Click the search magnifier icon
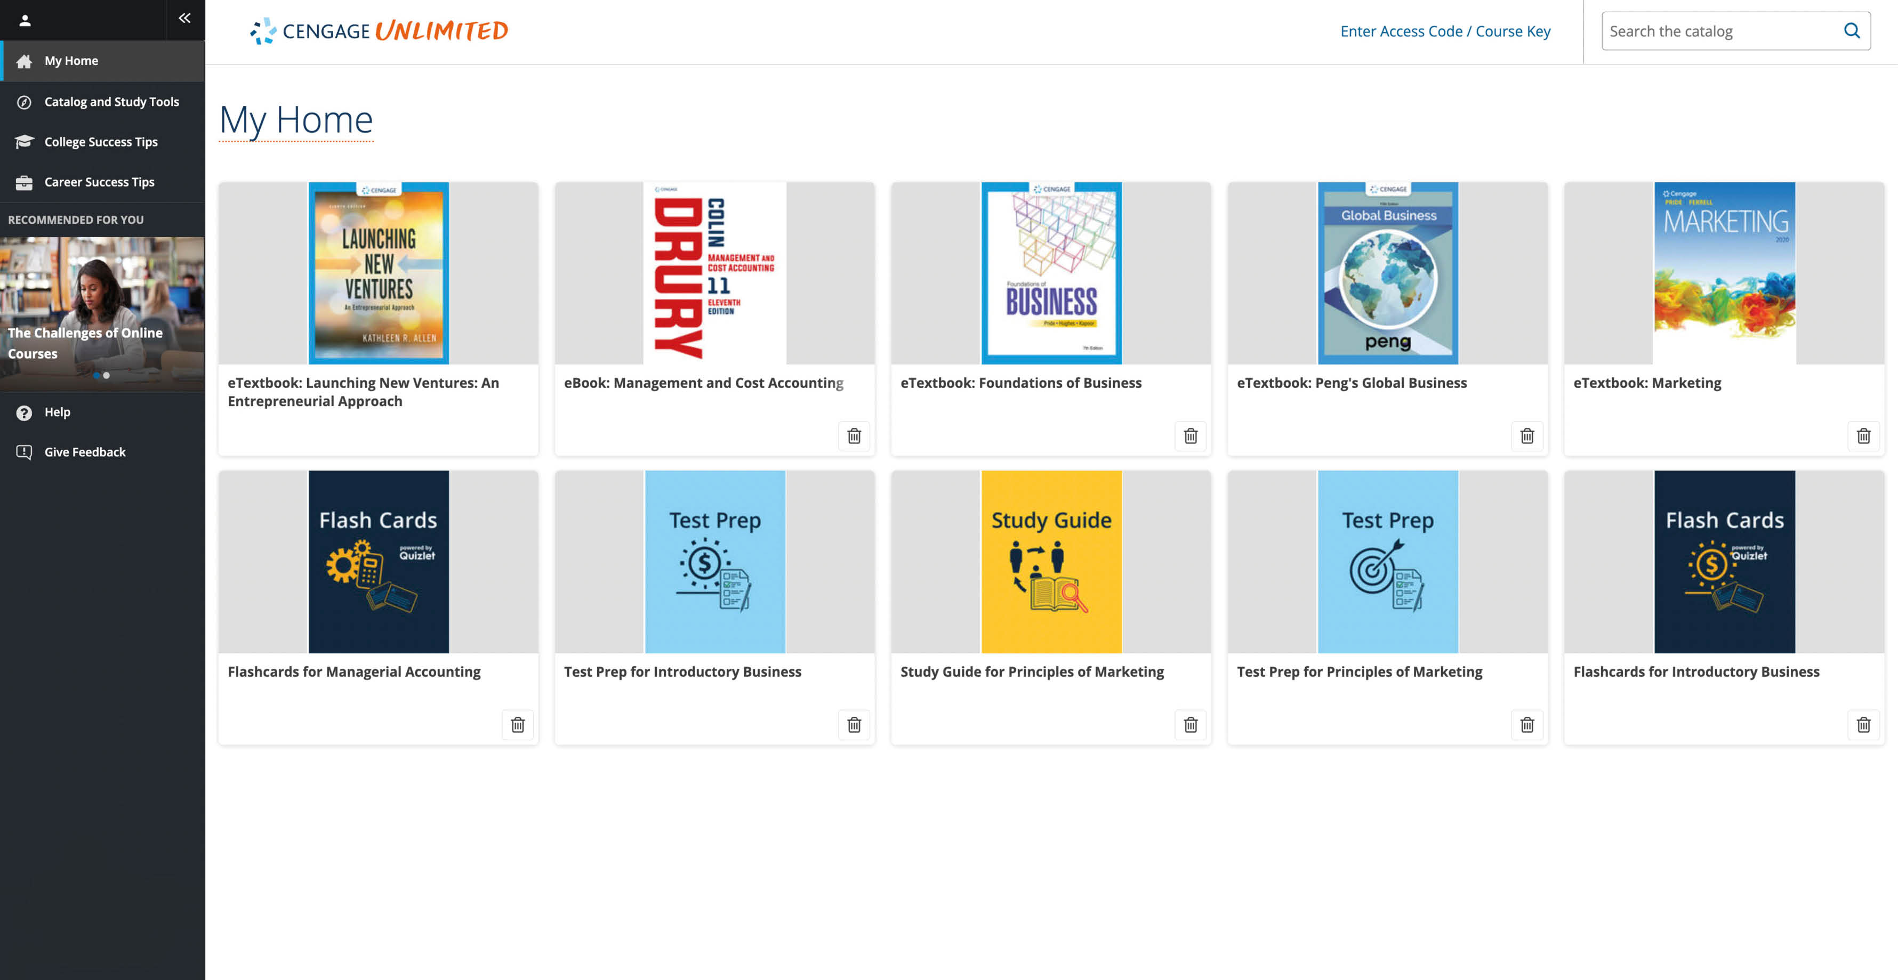This screenshot has width=1898, height=980. click(1852, 31)
